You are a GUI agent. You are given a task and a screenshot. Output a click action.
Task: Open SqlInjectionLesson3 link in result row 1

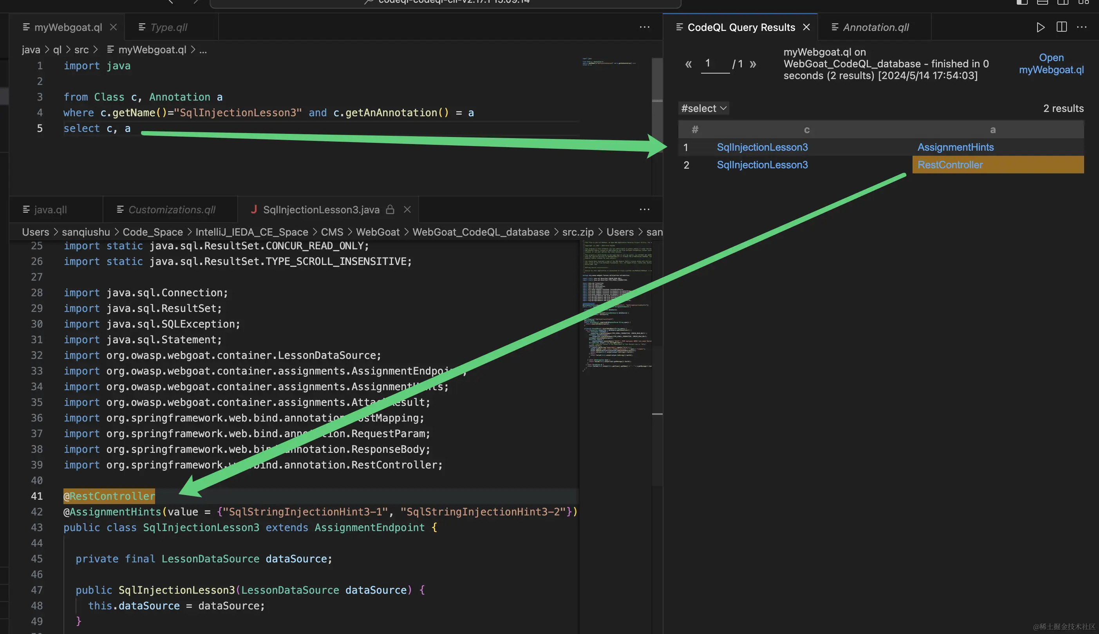(x=762, y=147)
